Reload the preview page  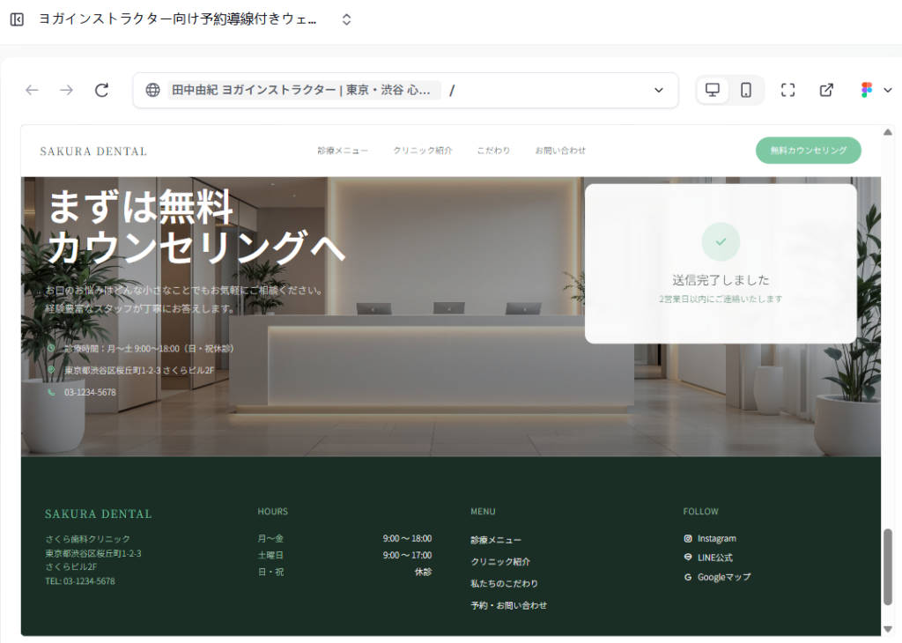(x=102, y=90)
